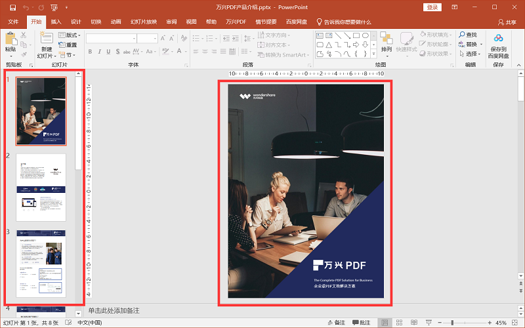Expand the Select (选择) dropdown

coord(471,54)
